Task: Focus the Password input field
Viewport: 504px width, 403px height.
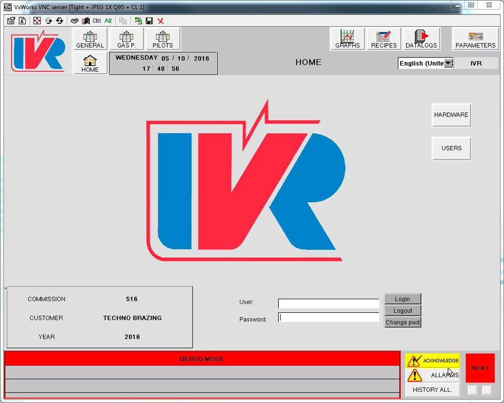Action: (x=329, y=317)
